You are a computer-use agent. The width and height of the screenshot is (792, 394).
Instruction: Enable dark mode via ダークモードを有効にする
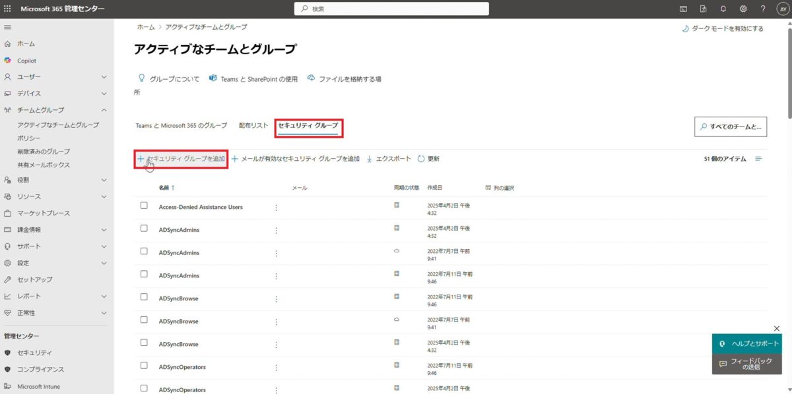pos(723,28)
